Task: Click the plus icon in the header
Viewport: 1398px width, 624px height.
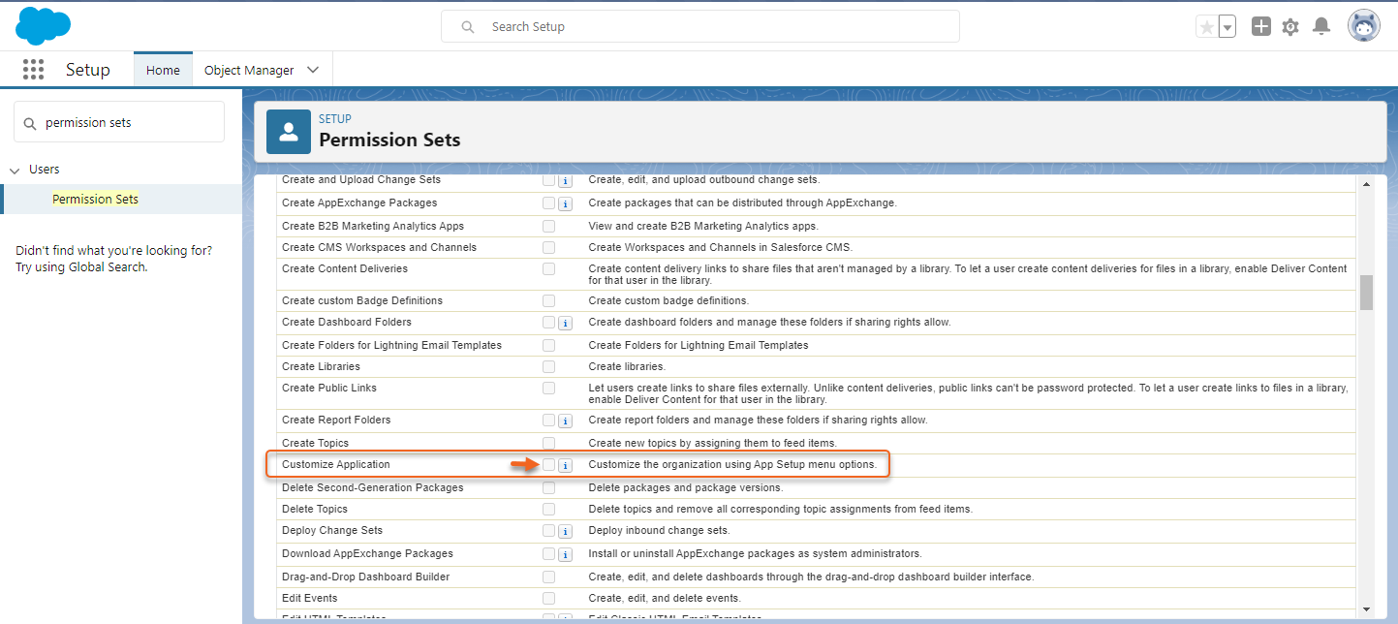Action: [1261, 26]
